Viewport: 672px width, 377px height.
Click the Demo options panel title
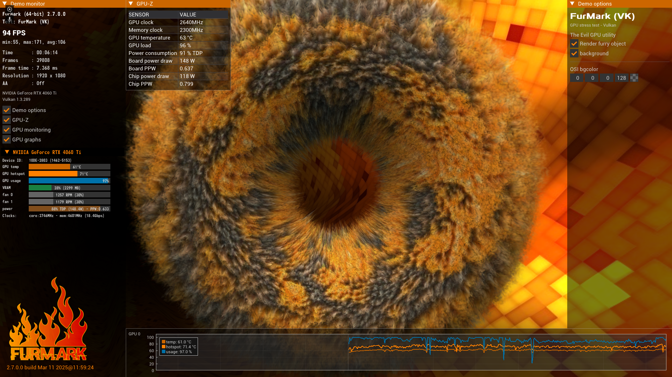595,4
